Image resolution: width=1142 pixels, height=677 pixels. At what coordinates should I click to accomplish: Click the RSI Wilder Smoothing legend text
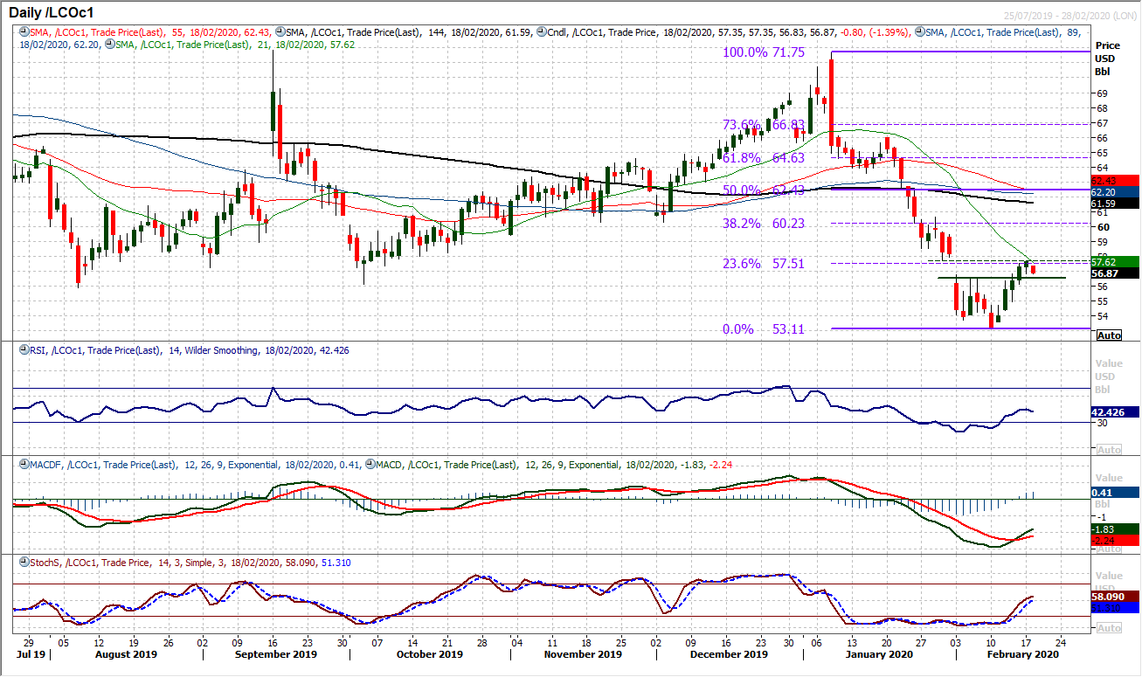pyautogui.click(x=188, y=350)
